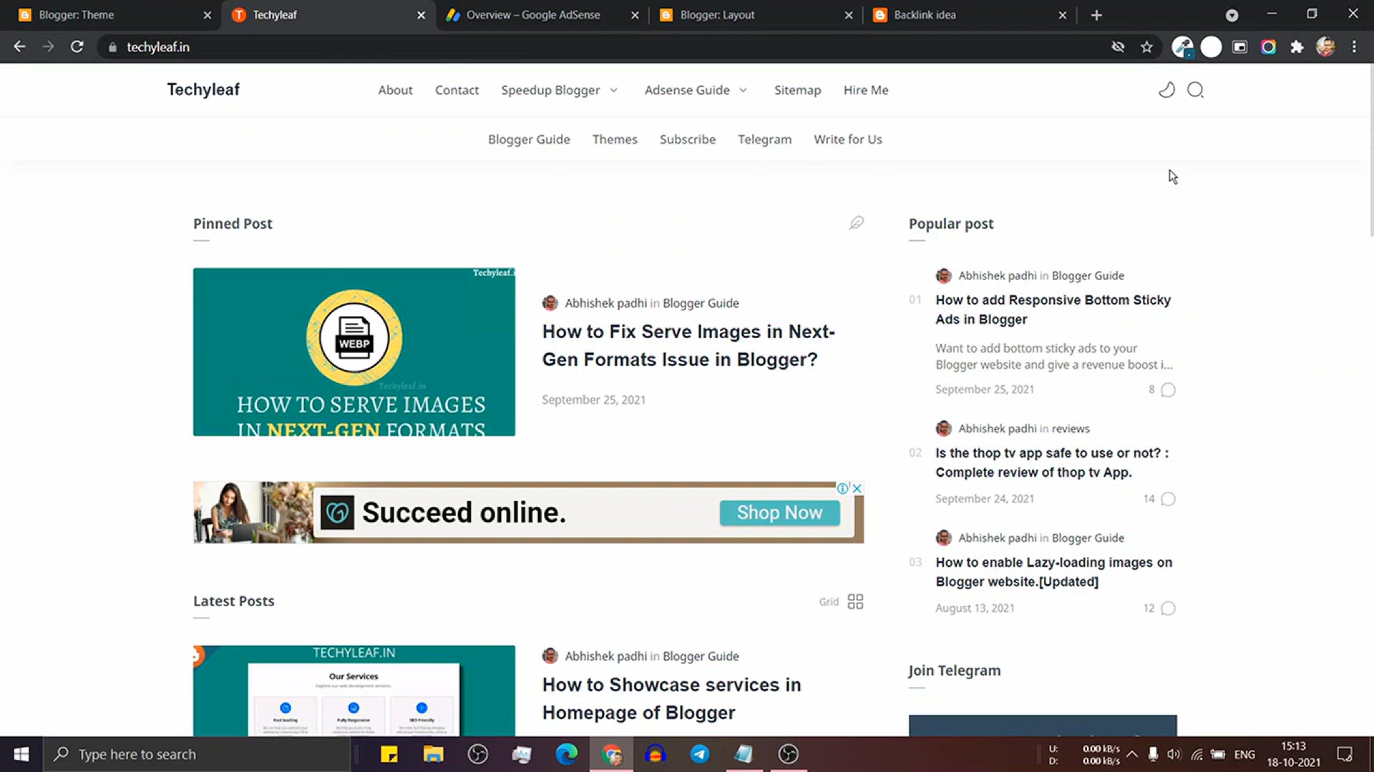Click the comment bubble icon with 14 comments

point(1168,499)
